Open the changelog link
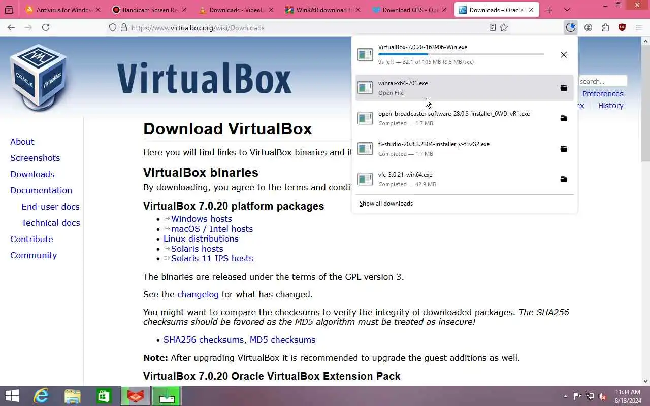 198,294
